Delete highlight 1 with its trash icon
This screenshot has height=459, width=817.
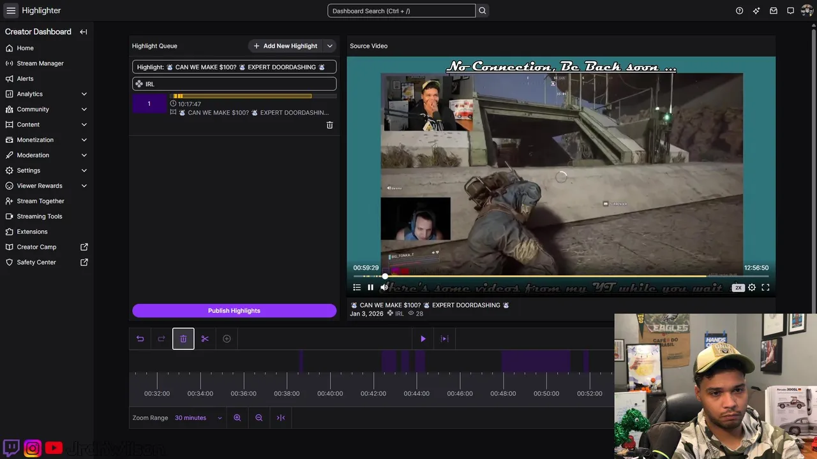pos(329,125)
